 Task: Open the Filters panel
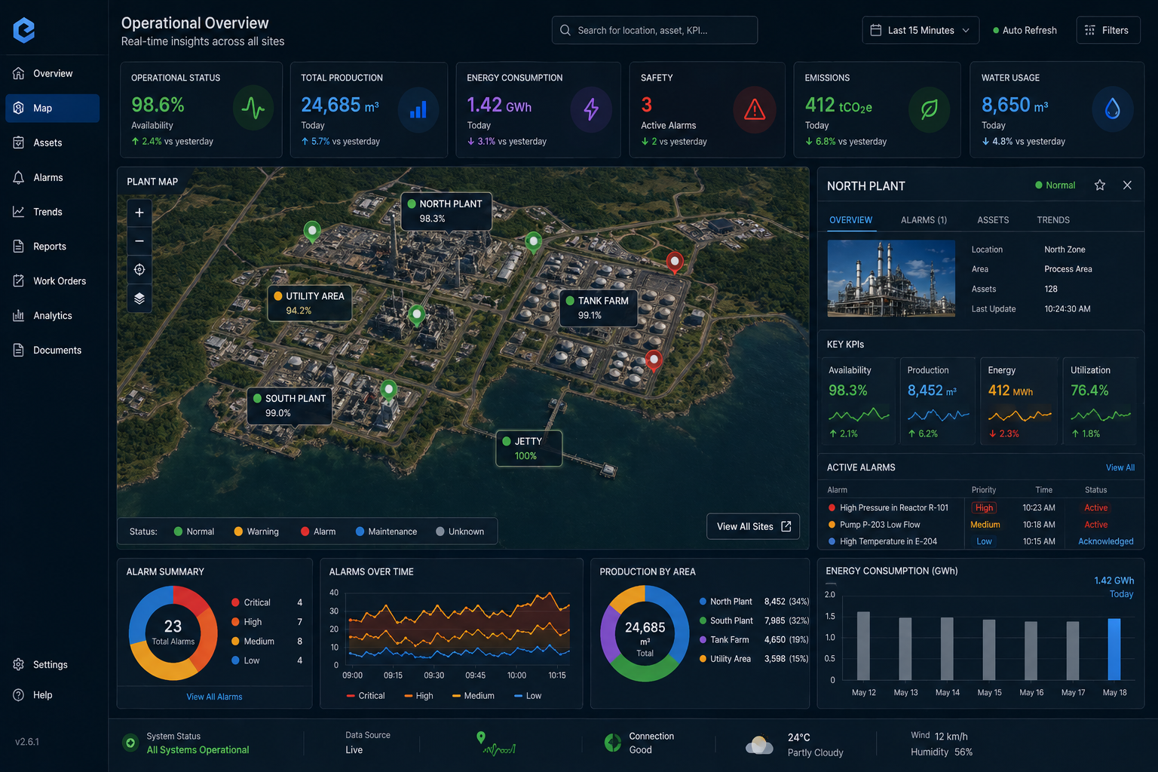(x=1107, y=31)
